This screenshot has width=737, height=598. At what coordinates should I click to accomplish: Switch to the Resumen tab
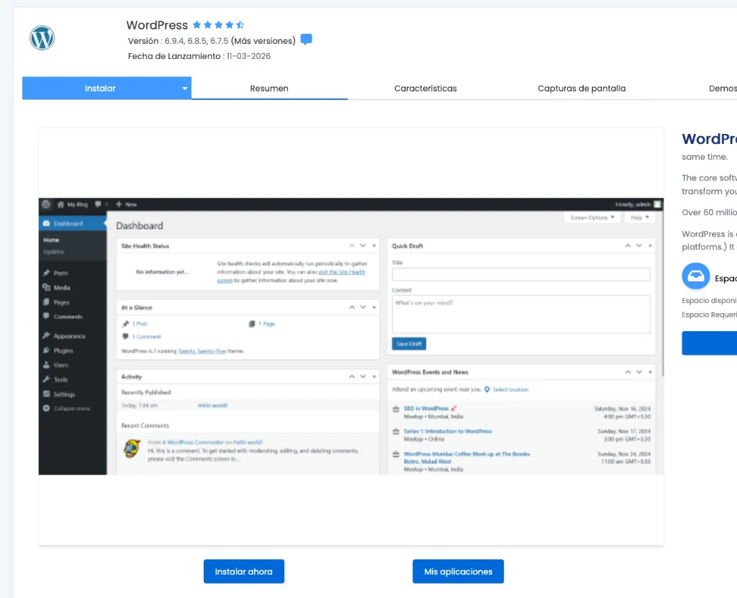coord(269,89)
